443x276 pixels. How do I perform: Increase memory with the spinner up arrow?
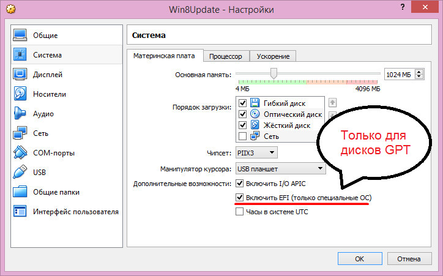tap(419, 72)
